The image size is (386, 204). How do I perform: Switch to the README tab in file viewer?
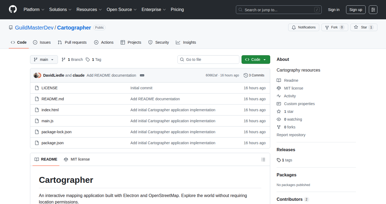46,159
